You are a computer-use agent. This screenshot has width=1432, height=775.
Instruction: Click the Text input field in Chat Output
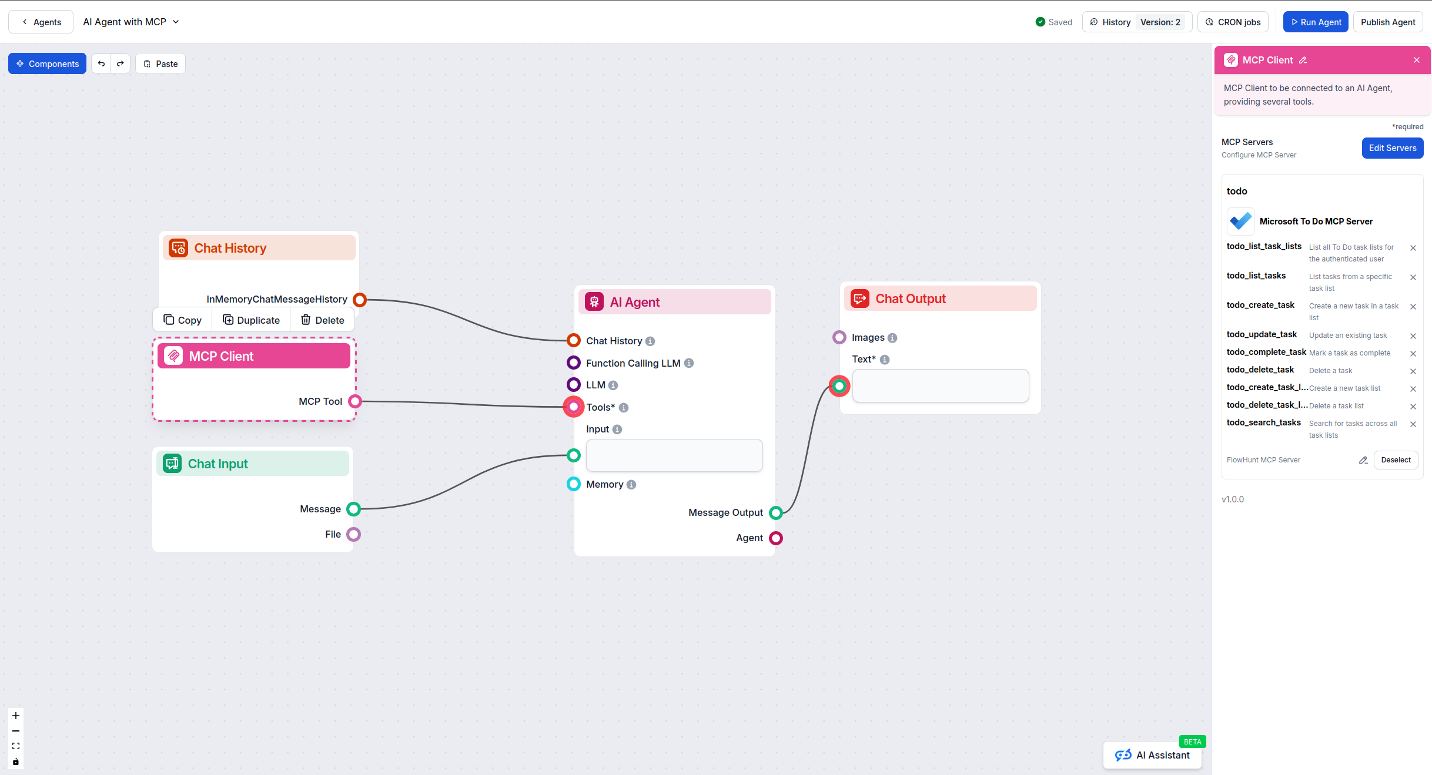point(940,385)
